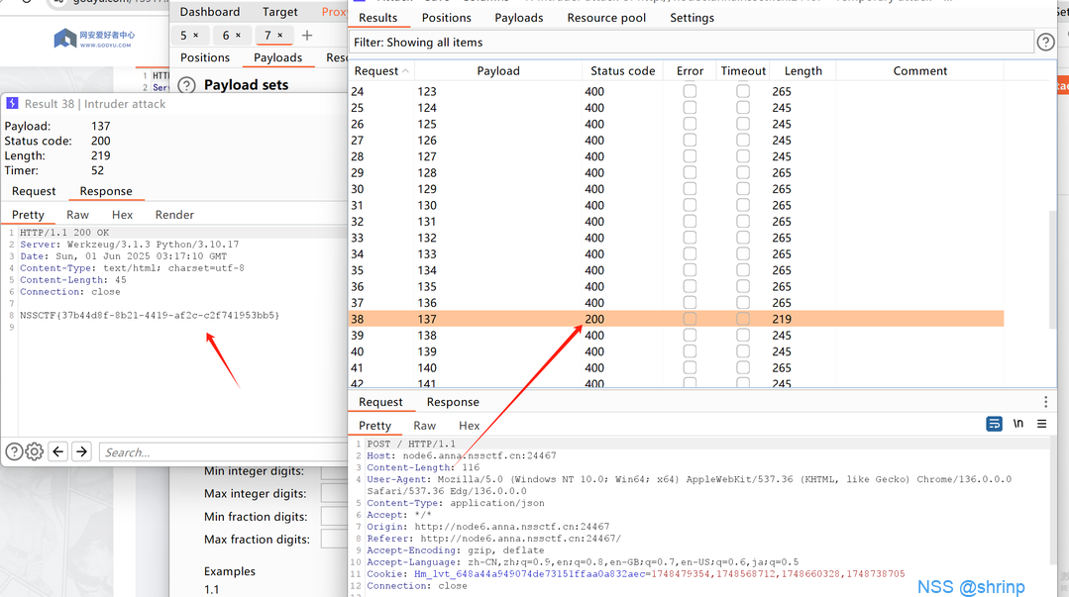Select Intruder Positions sub-tab in main window

[x=204, y=58]
